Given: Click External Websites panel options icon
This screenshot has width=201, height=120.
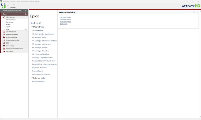Looking at the screenshot, I should click(194, 12).
